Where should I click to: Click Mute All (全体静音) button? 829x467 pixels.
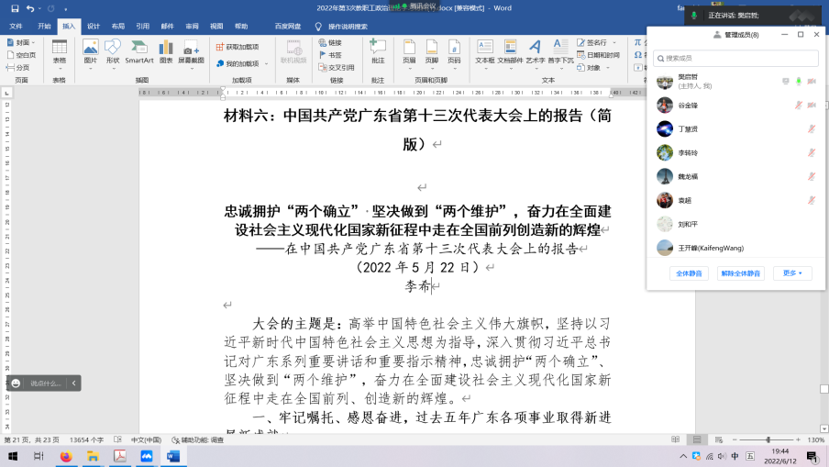pyautogui.click(x=689, y=273)
